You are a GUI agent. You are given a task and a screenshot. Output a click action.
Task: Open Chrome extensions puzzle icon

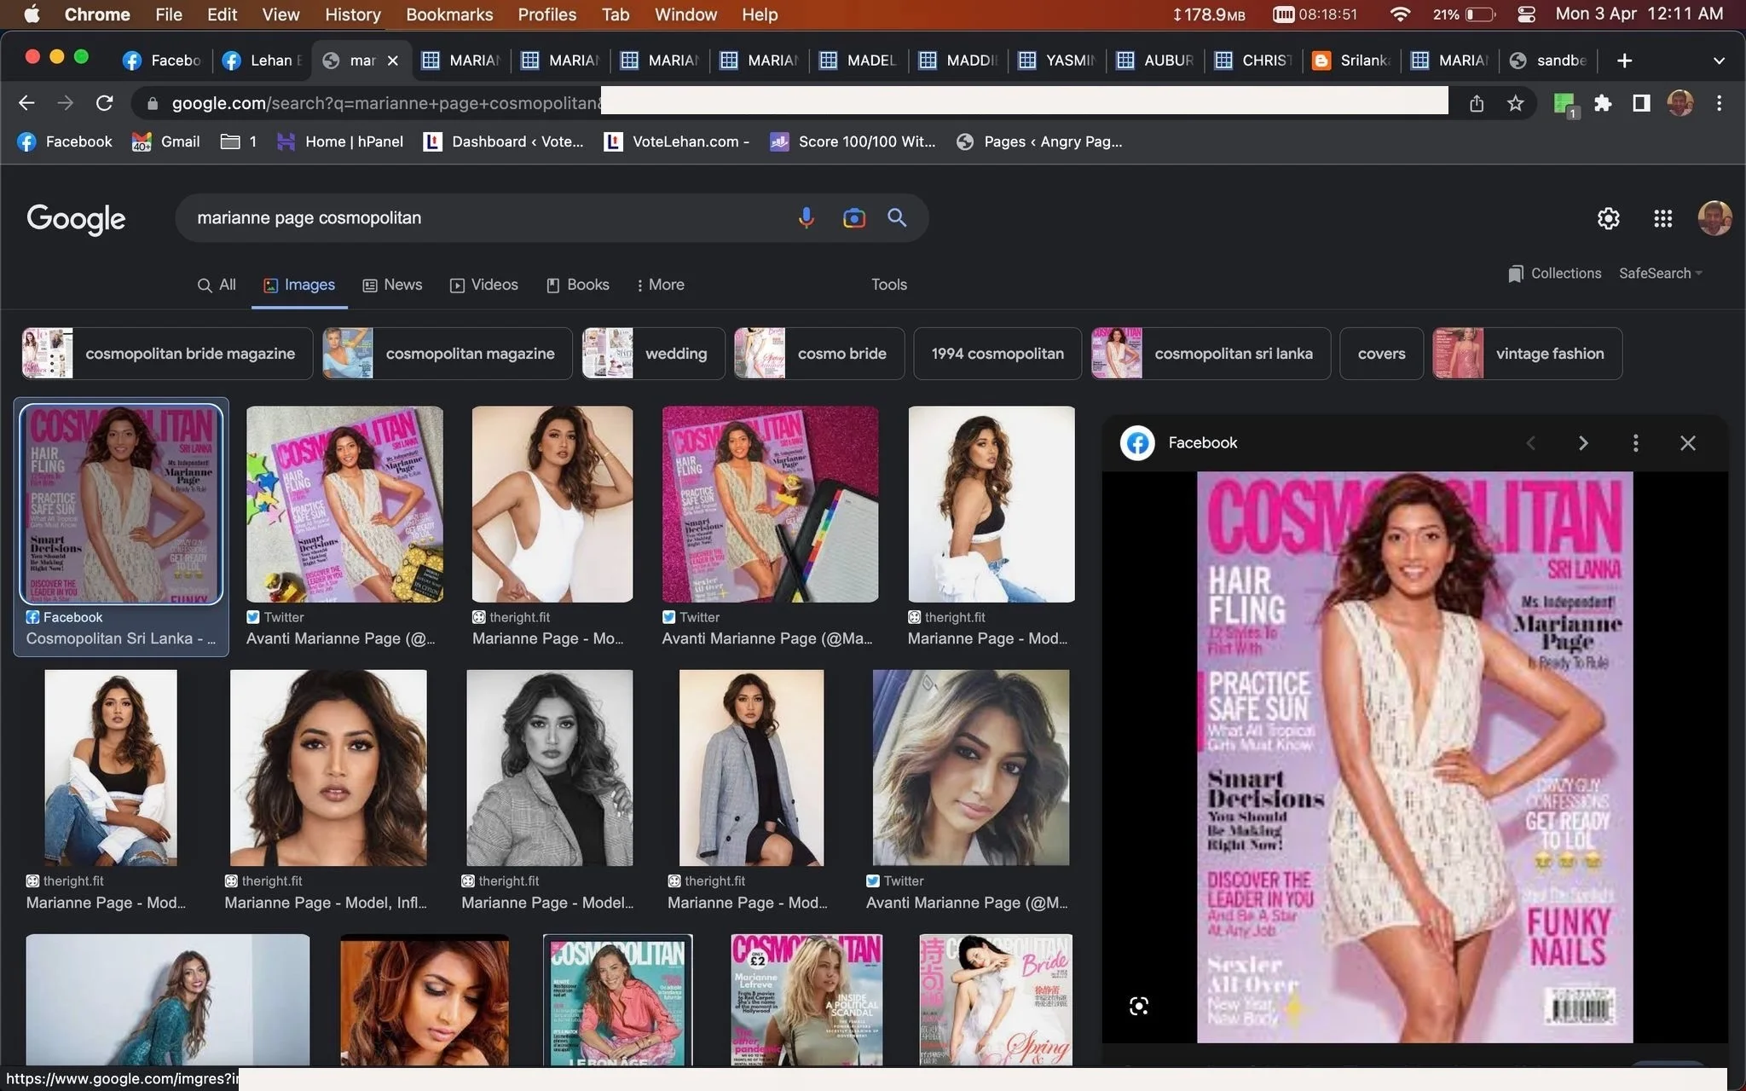coord(1603,103)
